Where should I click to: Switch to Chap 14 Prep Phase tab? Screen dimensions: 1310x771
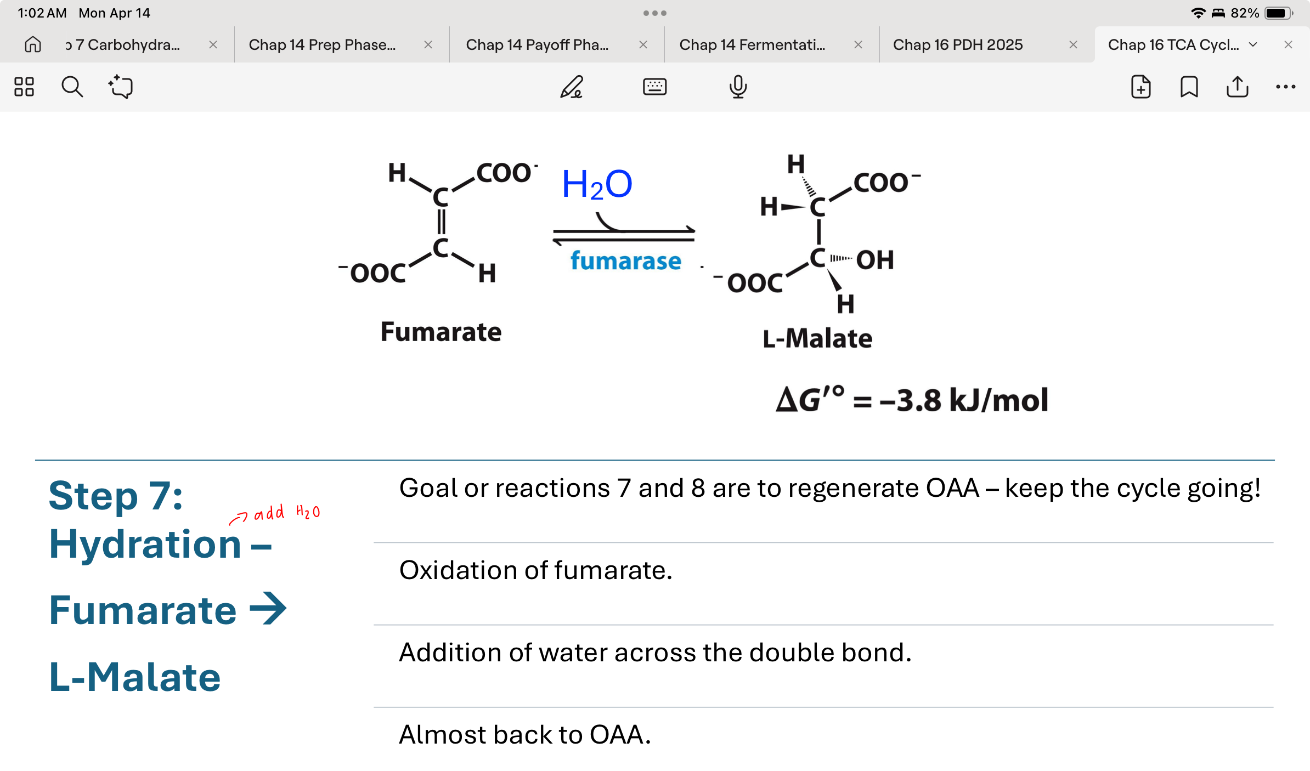(x=322, y=44)
